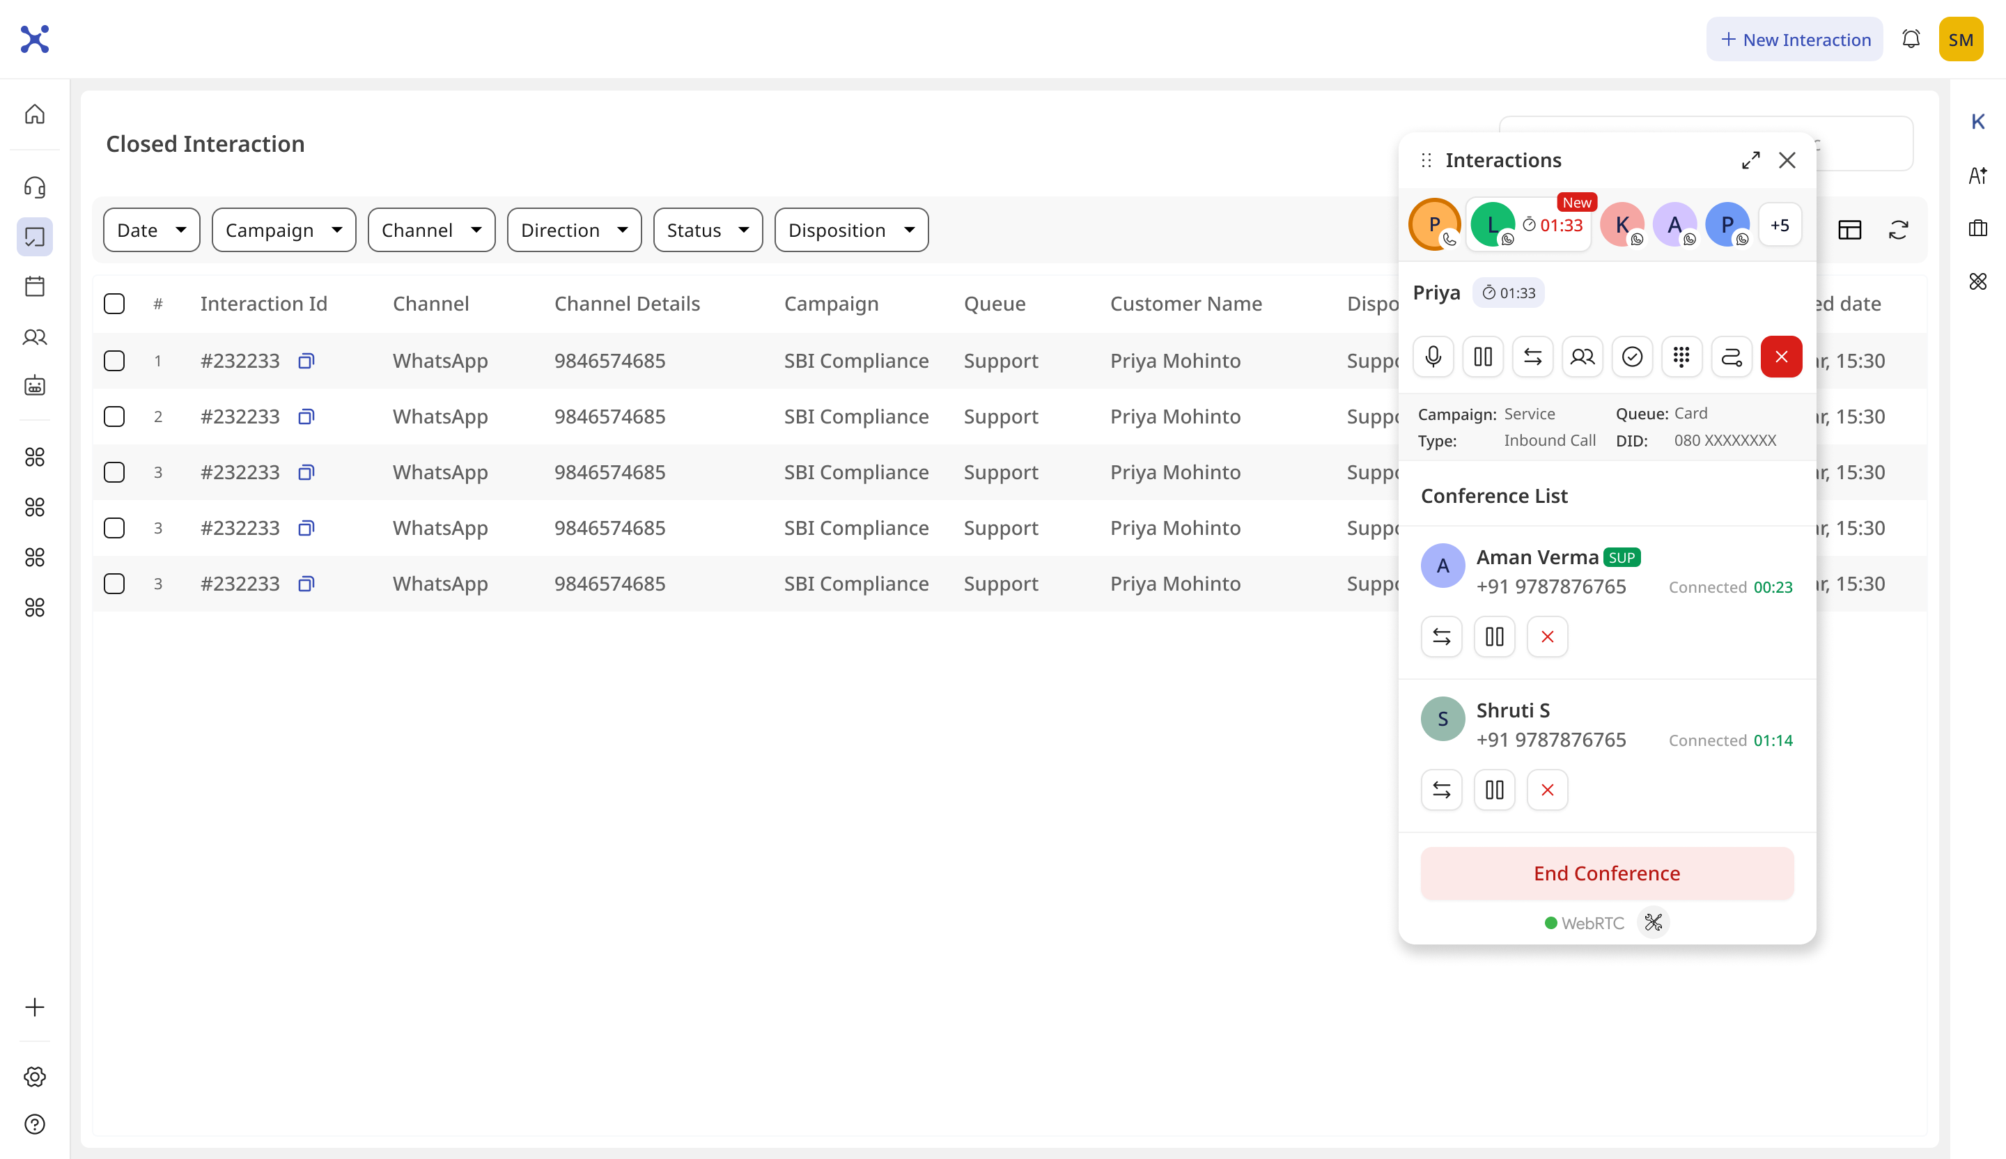Switch to the K WhatsApp interaction tab
Image resolution: width=2006 pixels, height=1159 pixels.
[x=1622, y=224]
